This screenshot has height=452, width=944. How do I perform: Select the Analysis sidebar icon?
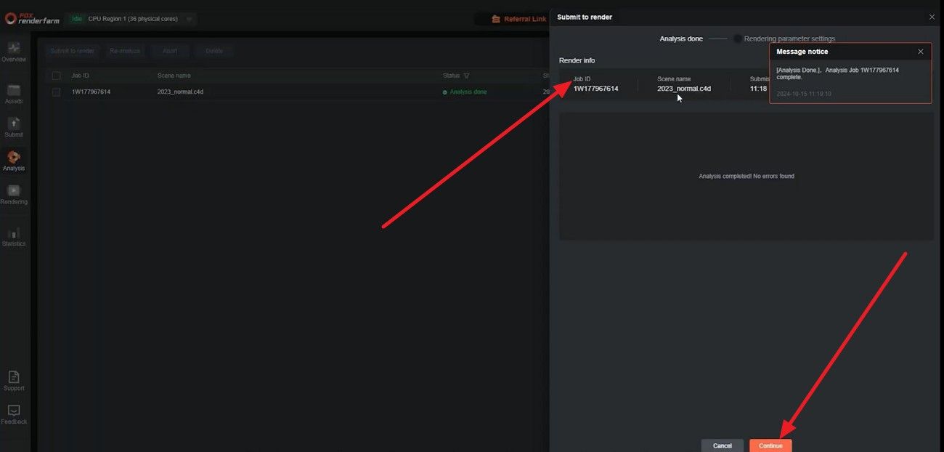point(14,161)
